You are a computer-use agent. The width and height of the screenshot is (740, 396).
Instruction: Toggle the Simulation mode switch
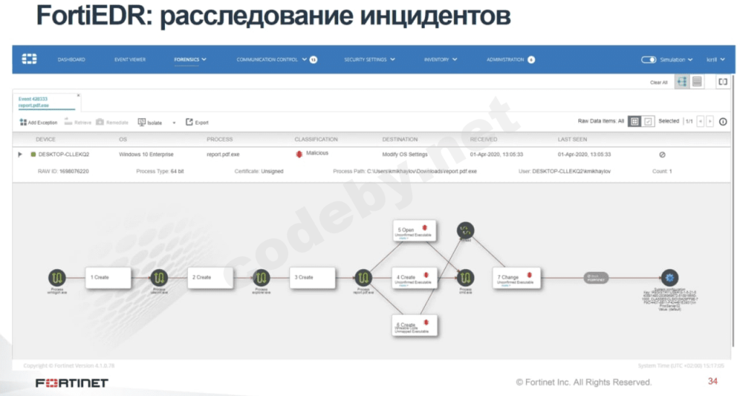[648, 59]
